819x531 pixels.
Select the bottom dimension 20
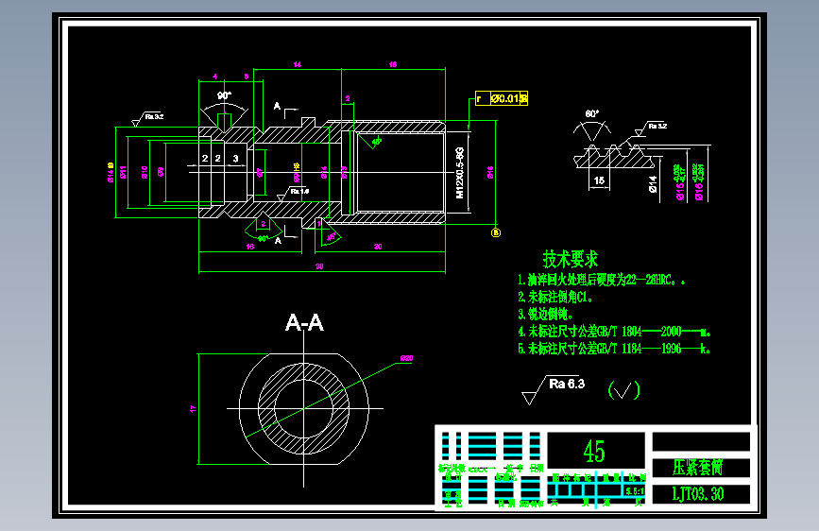click(378, 247)
